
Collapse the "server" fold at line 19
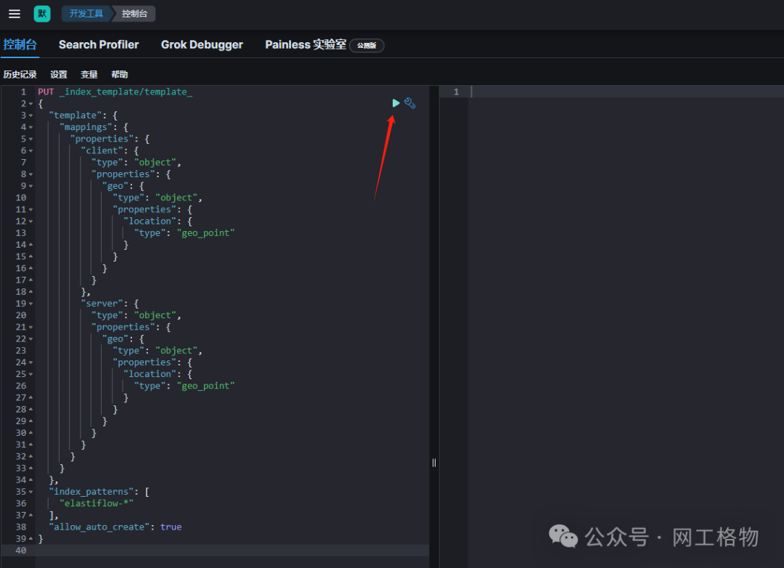coord(31,304)
